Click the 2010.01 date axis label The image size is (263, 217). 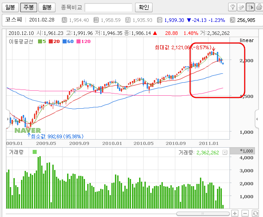pyautogui.click(x=112, y=144)
